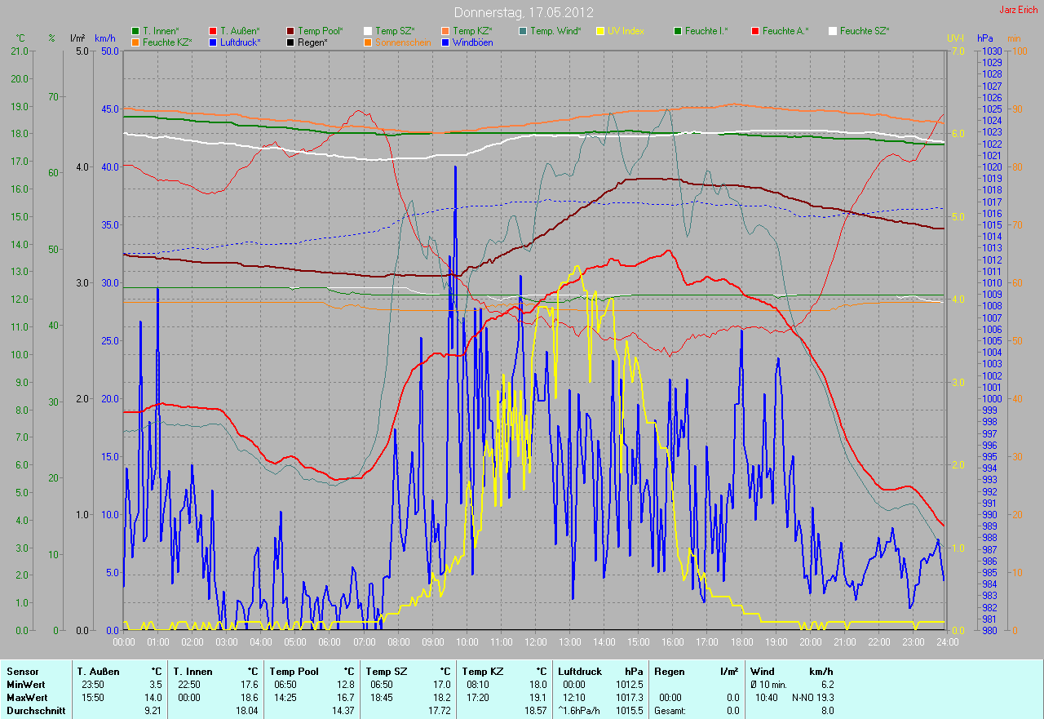Toggle the Temp KZ series in legend

click(471, 31)
